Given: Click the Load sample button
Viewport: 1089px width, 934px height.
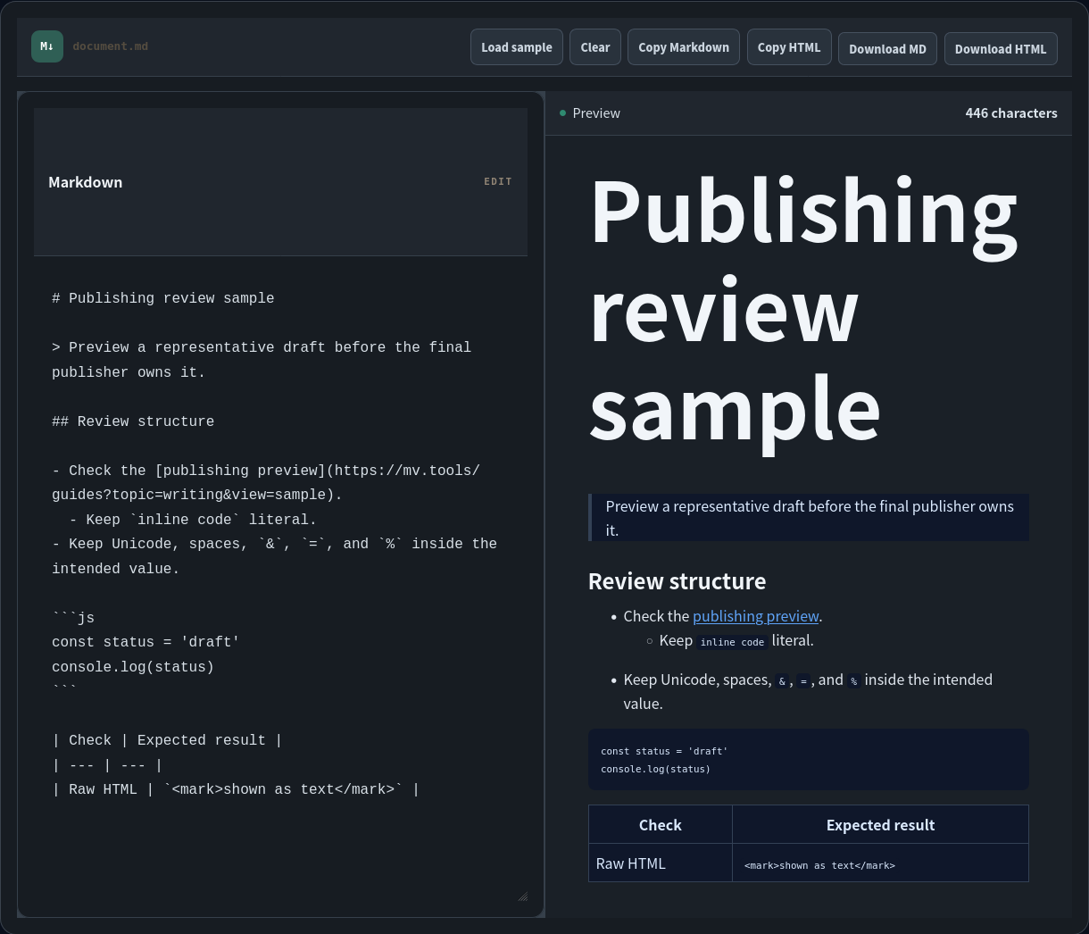Looking at the screenshot, I should (517, 47).
